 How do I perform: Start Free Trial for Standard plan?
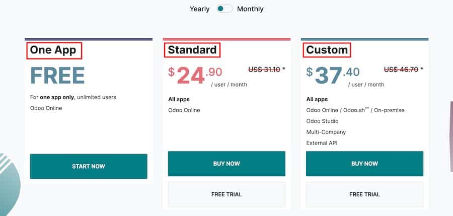[226, 194]
